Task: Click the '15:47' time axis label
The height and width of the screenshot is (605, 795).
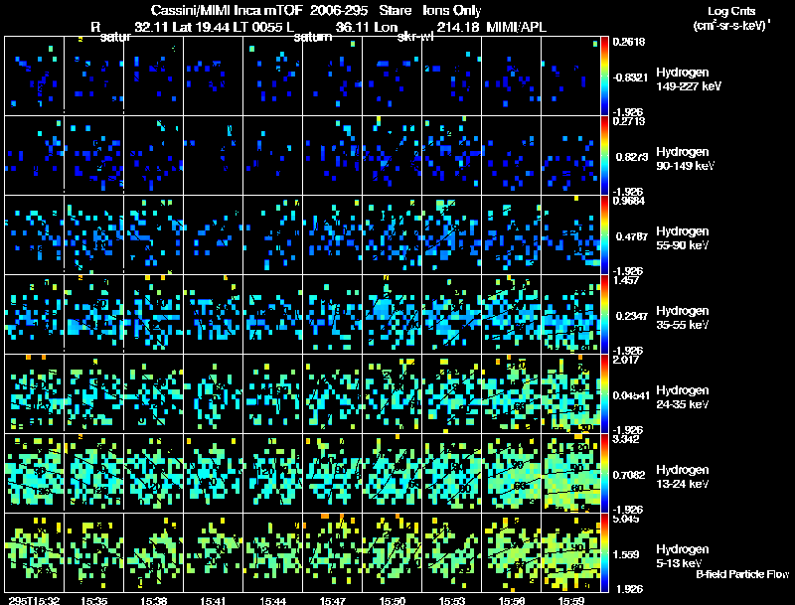Action: coord(333,600)
